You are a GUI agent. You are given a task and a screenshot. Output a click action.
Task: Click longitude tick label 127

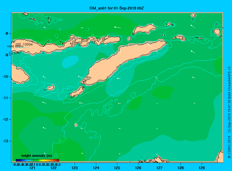(159, 168)
